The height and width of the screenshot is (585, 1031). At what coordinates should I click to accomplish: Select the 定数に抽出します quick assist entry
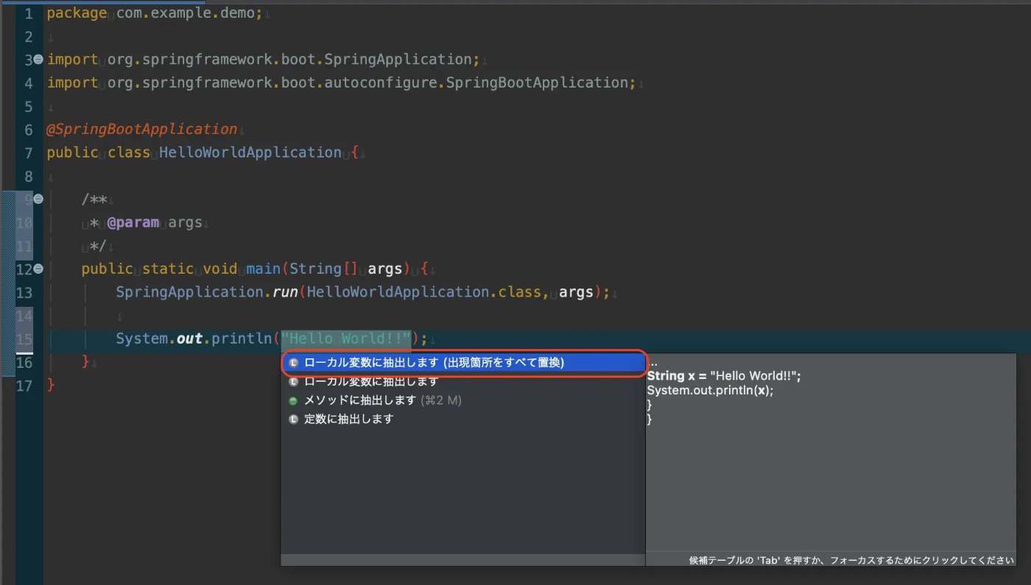tap(464, 419)
